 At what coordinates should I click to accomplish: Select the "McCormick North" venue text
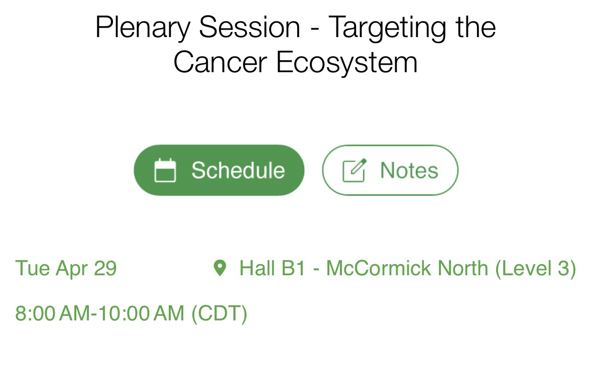(x=407, y=268)
